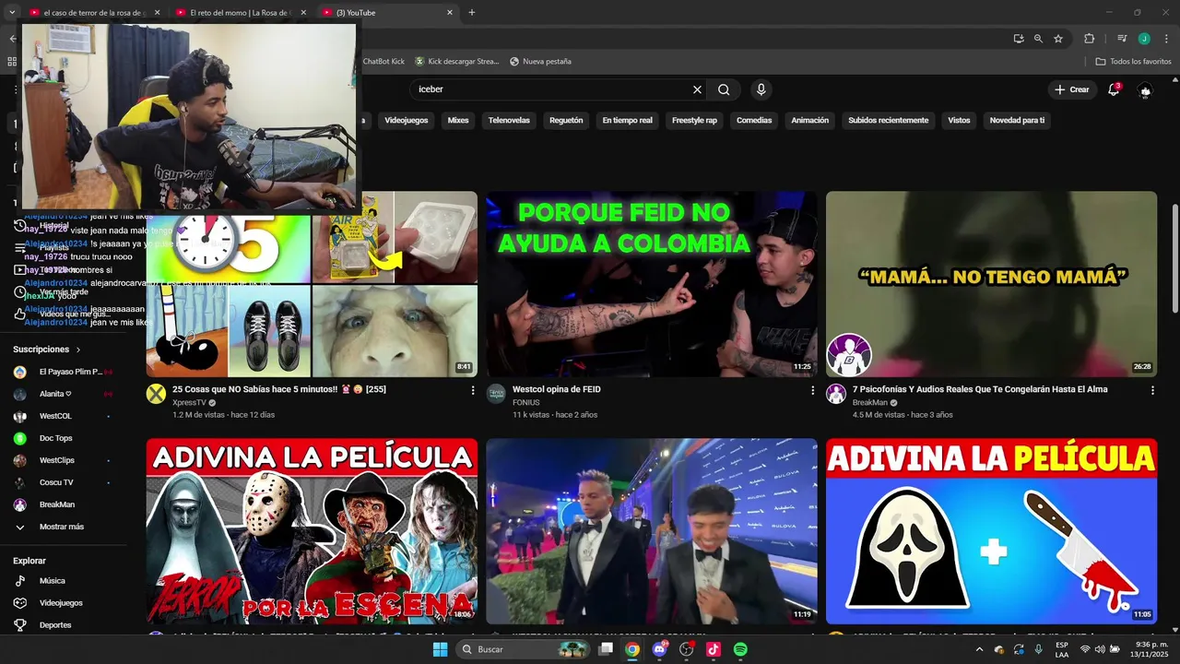Open YouTube notifications bell
The image size is (1180, 664).
tap(1114, 89)
